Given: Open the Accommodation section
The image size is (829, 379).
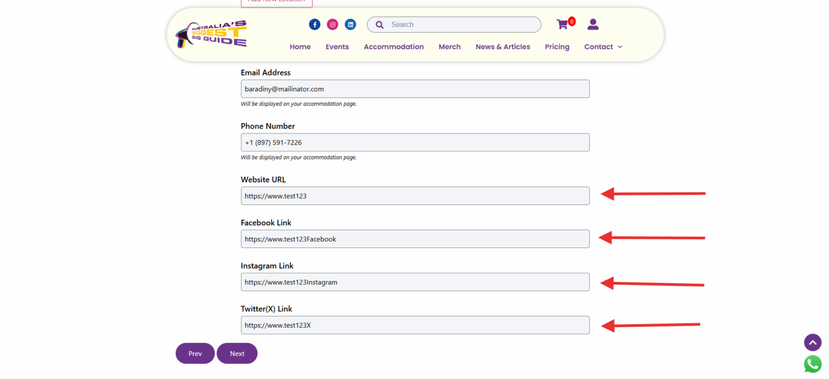Looking at the screenshot, I should (x=393, y=46).
